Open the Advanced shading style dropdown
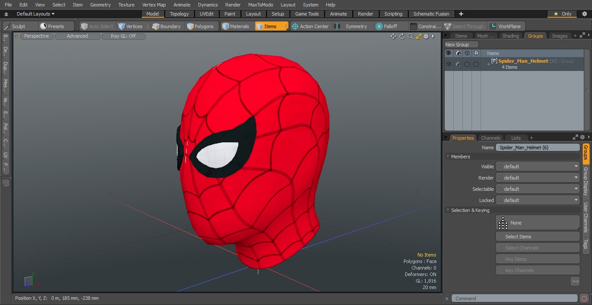Viewport: 592px width, 305px height. pyautogui.click(x=77, y=36)
